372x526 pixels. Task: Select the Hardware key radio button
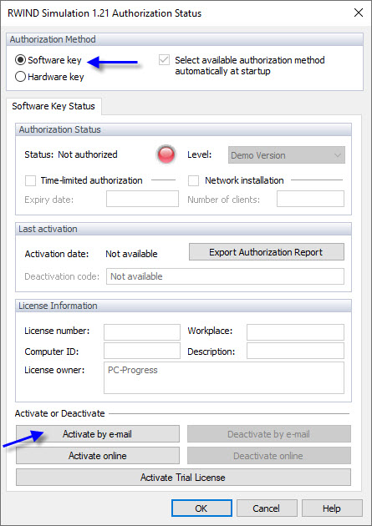(x=20, y=77)
